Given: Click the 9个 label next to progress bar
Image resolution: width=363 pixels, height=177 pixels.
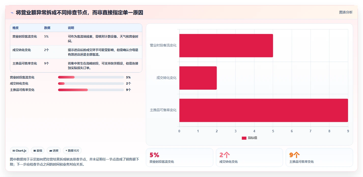Looking at the screenshot, I should [x=129, y=90].
